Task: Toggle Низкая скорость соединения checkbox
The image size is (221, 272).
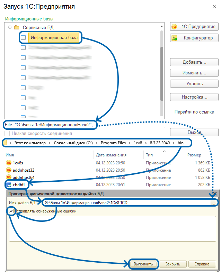Action: pos(7,133)
